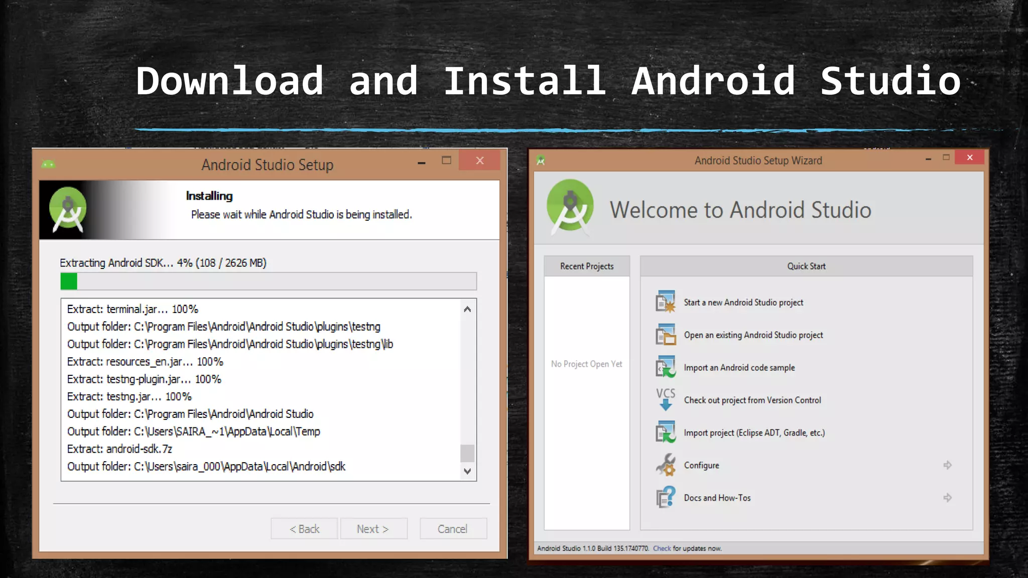Image resolution: width=1028 pixels, height=578 pixels.
Task: Click the Android Studio logo in the Setup installer header
Action: pyautogui.click(x=68, y=210)
